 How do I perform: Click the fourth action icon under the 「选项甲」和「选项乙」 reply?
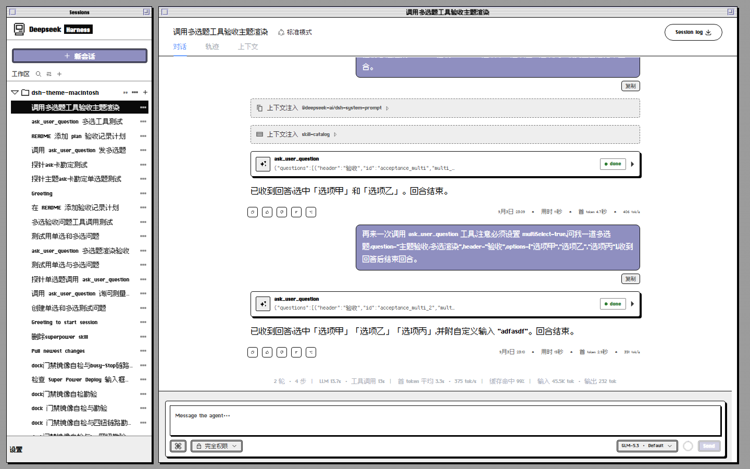pos(296,212)
